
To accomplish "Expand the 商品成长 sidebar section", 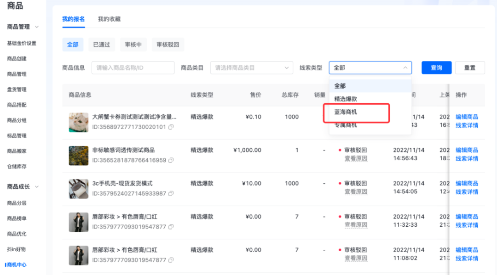I will [x=20, y=187].
